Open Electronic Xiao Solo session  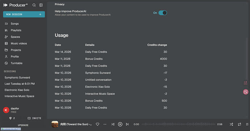click(x=17, y=90)
